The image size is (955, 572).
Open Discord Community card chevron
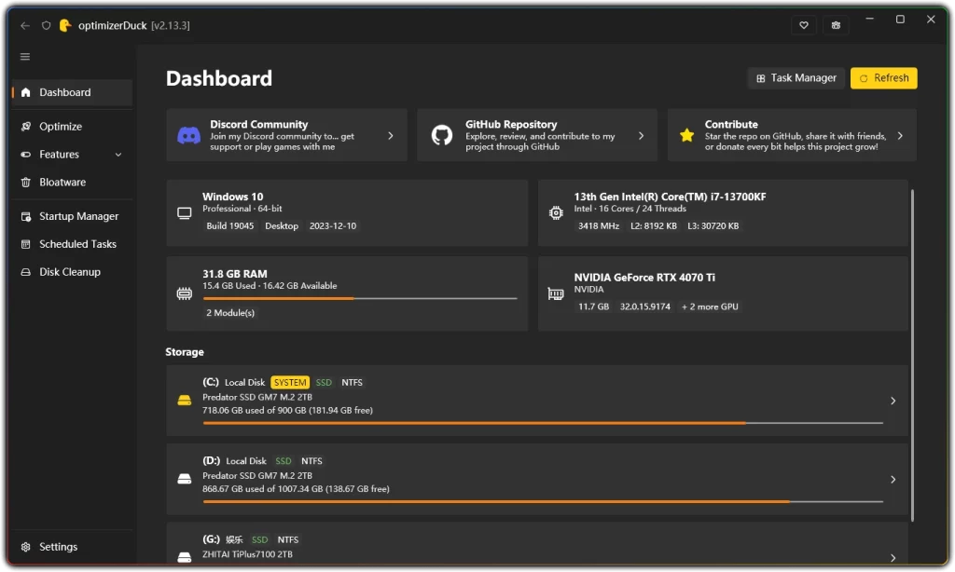(391, 136)
